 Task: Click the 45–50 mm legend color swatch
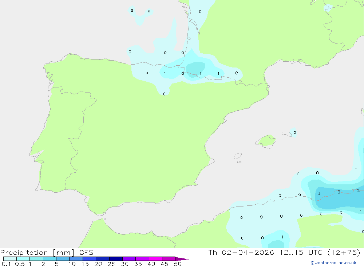point(169,259)
